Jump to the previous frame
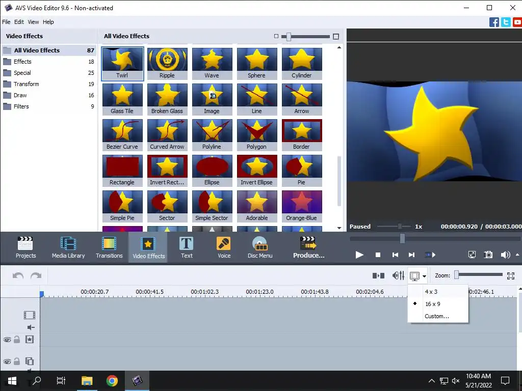522x391 pixels. (x=395, y=255)
